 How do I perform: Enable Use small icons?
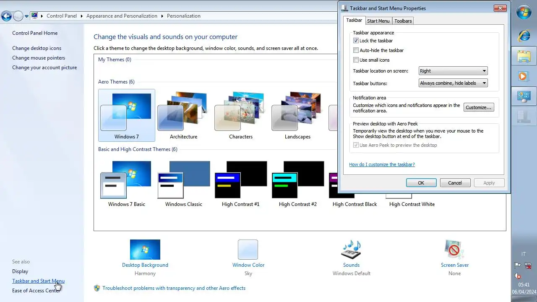tap(356, 60)
